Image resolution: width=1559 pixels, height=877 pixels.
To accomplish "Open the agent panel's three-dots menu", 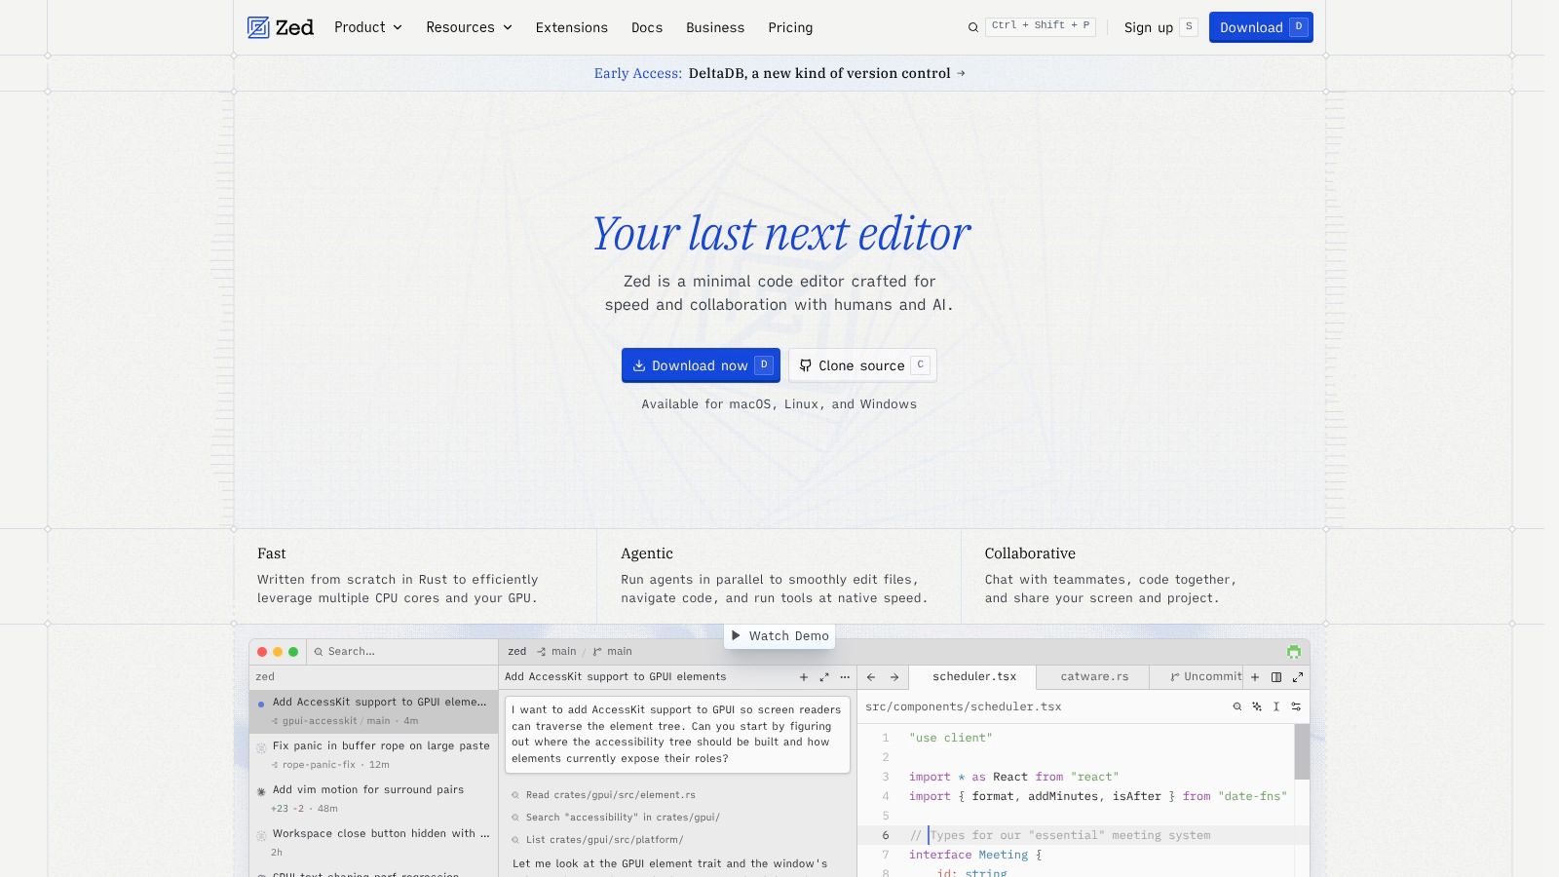I will click(845, 677).
